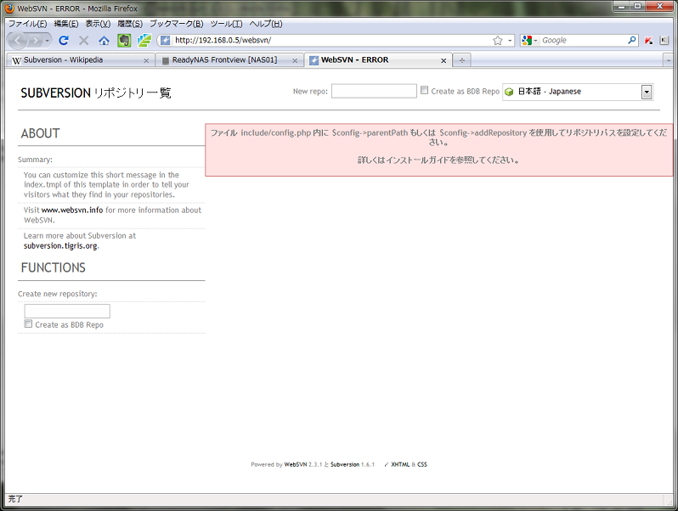Open the ツール(T) menu
The height and width of the screenshot is (511, 678).
pos(226,24)
